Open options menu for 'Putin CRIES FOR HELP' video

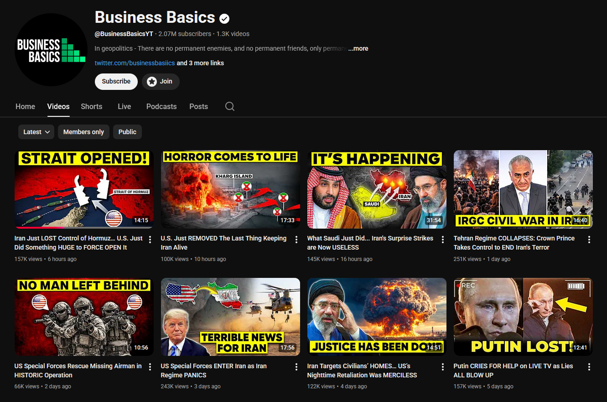(x=589, y=367)
